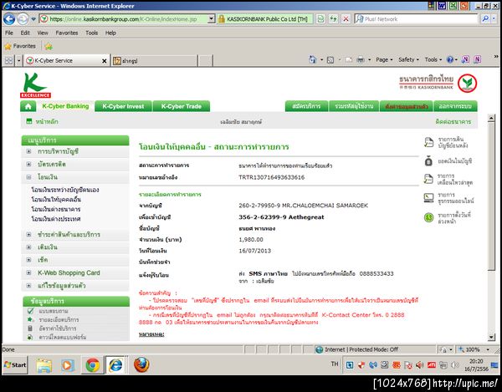Click the Windows Start button
The width and height of the screenshot is (502, 392).
[x=15, y=364]
